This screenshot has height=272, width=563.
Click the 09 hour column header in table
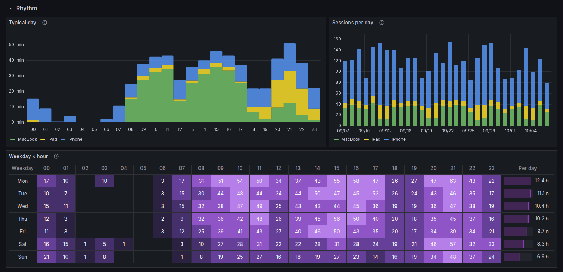[x=221, y=168]
